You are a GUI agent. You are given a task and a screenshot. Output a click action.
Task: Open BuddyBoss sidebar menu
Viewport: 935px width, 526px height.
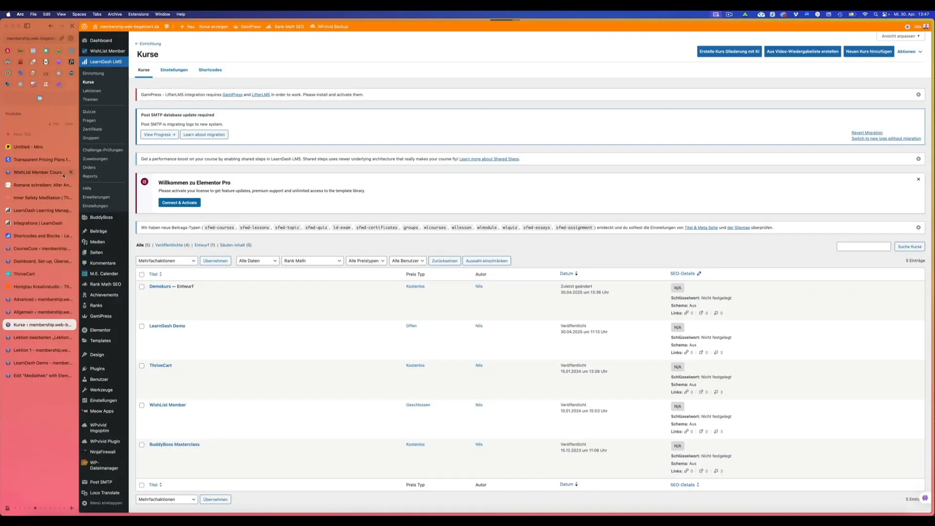(x=101, y=217)
